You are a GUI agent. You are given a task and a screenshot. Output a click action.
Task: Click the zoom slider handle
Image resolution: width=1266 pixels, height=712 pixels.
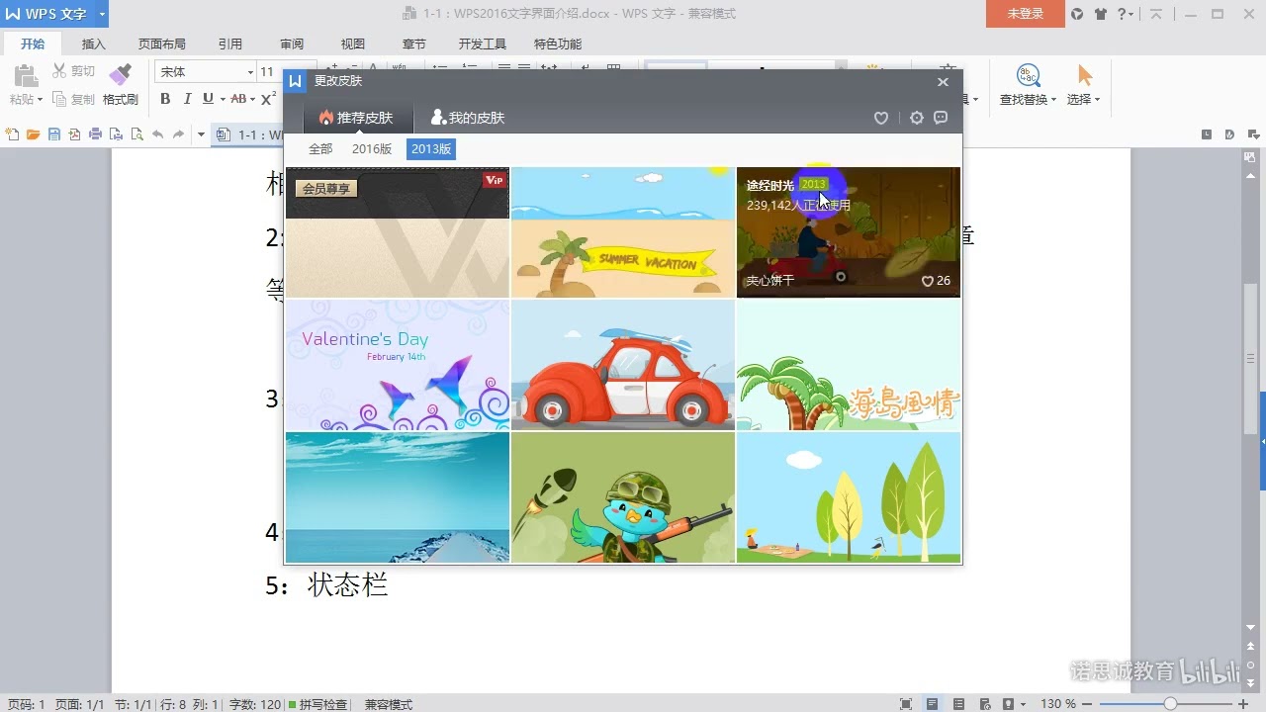pyautogui.click(x=1170, y=704)
